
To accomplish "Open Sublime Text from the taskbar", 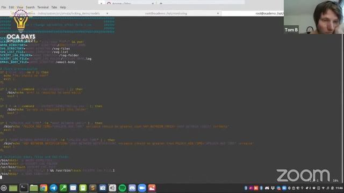I will (93, 188).
